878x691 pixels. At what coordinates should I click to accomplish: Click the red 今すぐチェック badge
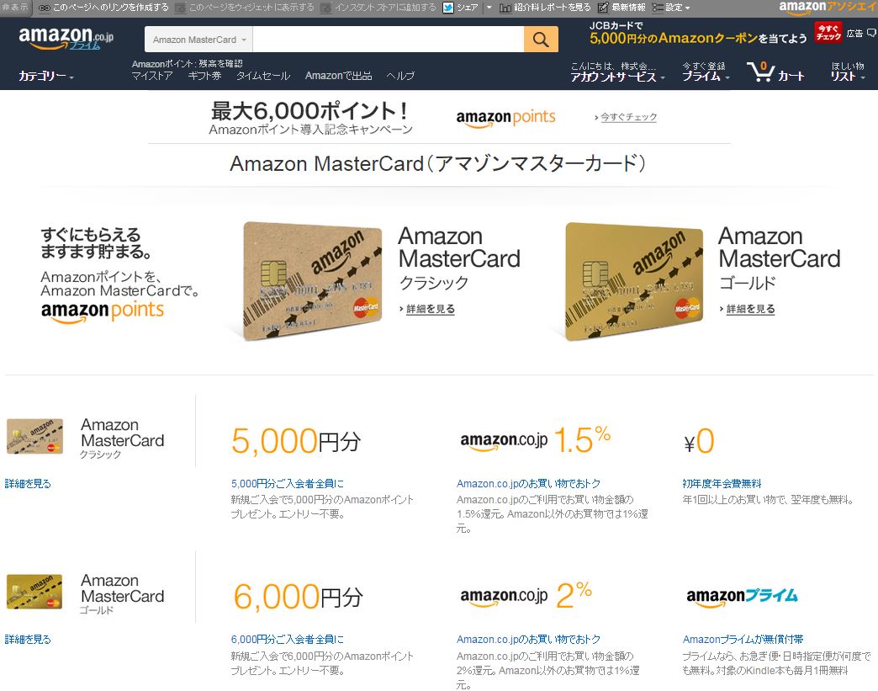(x=828, y=33)
